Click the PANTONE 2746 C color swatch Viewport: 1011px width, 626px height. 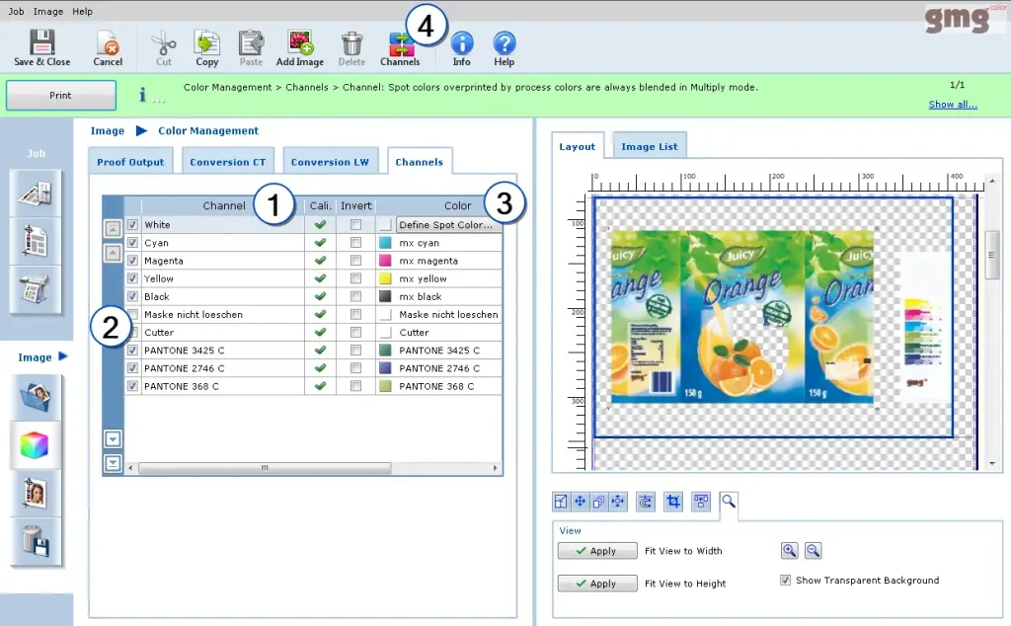tap(385, 368)
